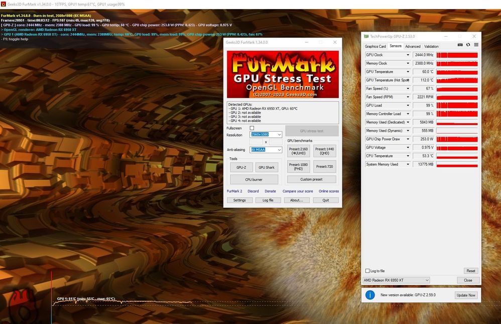The height and width of the screenshot is (324, 501).
Task: Toggle the Fullscreen checkbox in FurMark
Action: (x=252, y=128)
